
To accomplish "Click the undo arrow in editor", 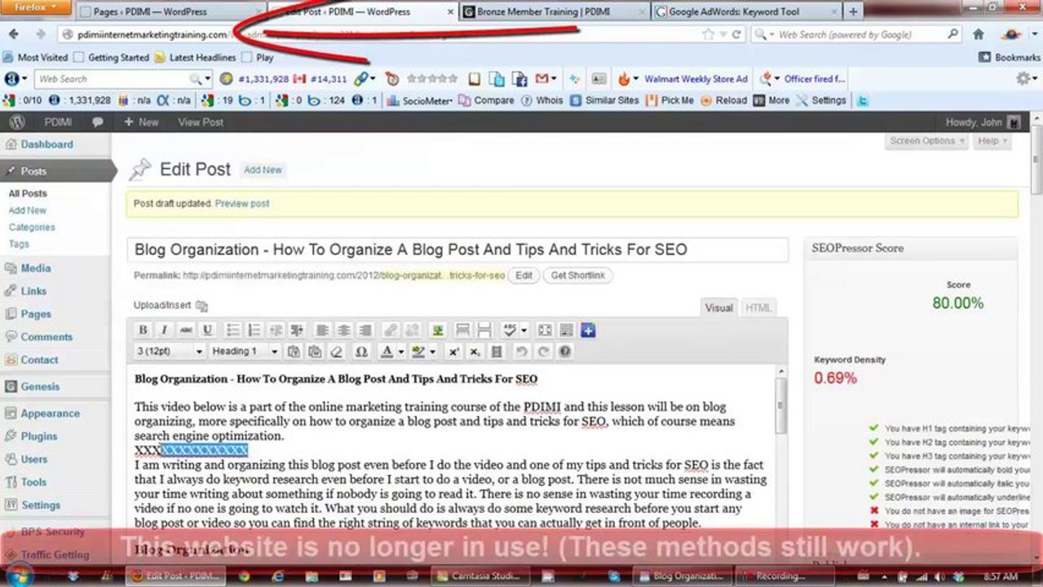I will pyautogui.click(x=521, y=351).
